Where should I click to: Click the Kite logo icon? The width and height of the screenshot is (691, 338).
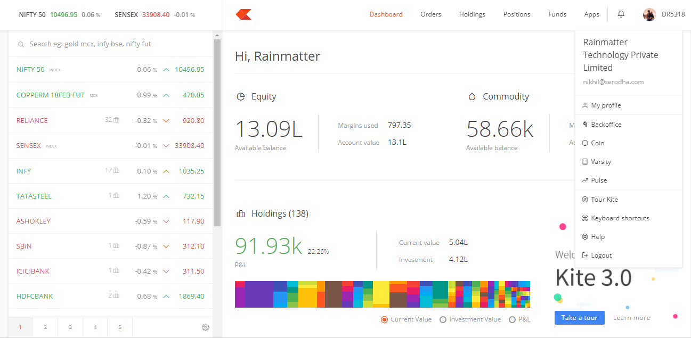pos(243,14)
